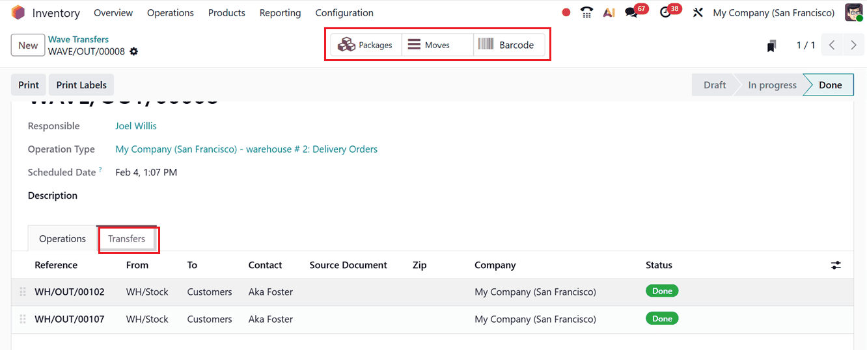Click the WAVE/OUT/00008 breadcrumb title

(87, 52)
